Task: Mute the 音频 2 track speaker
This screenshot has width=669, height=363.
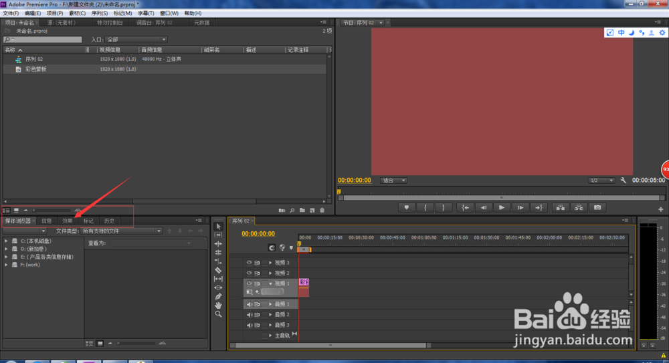Action: 249,315
